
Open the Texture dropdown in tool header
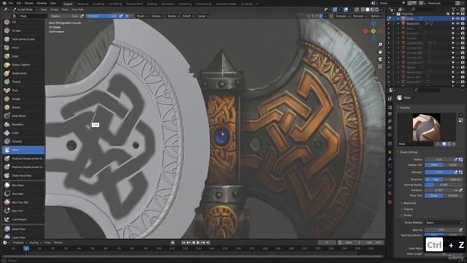point(157,16)
